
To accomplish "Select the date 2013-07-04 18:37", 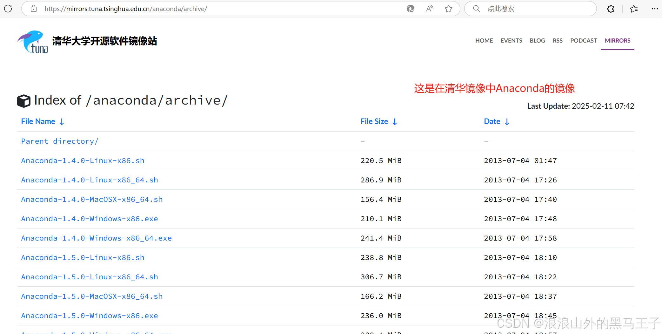I will tap(520, 296).
